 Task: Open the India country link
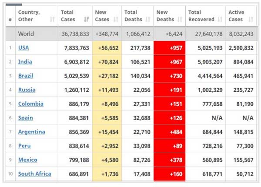click(x=25, y=62)
